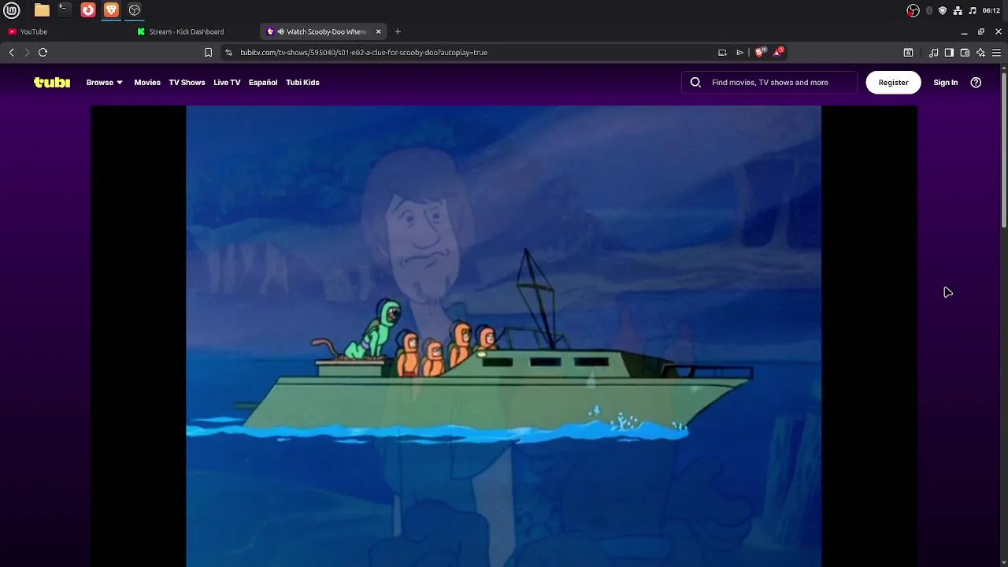The image size is (1008, 567).
Task: Open Brave playlist music icon
Action: (x=933, y=52)
